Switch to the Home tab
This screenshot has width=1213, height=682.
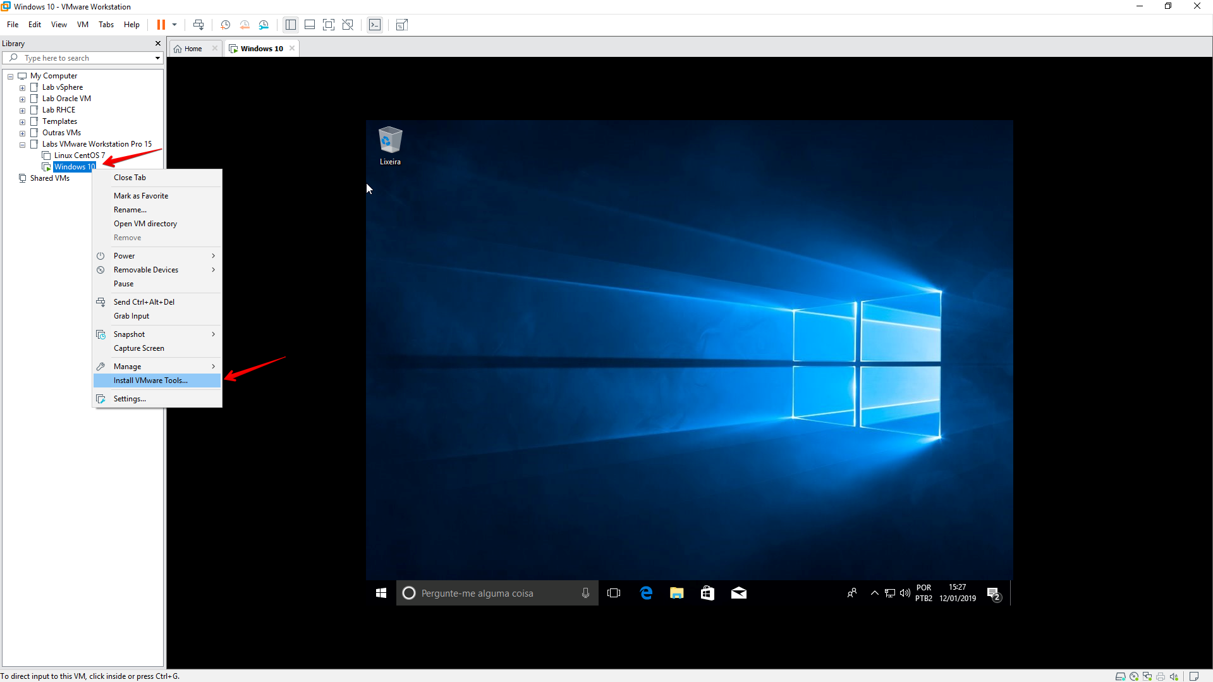[193, 49]
